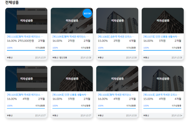Click the 15.00% rate on 제1108호 card
Image resolution: width=191 pixels, height=122 pixels.
tap(103, 41)
